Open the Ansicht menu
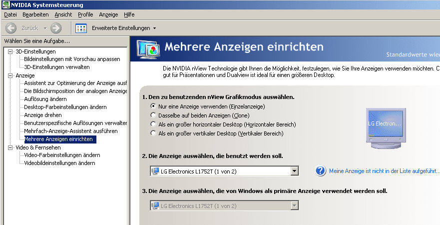The height and width of the screenshot is (225, 440). click(63, 14)
